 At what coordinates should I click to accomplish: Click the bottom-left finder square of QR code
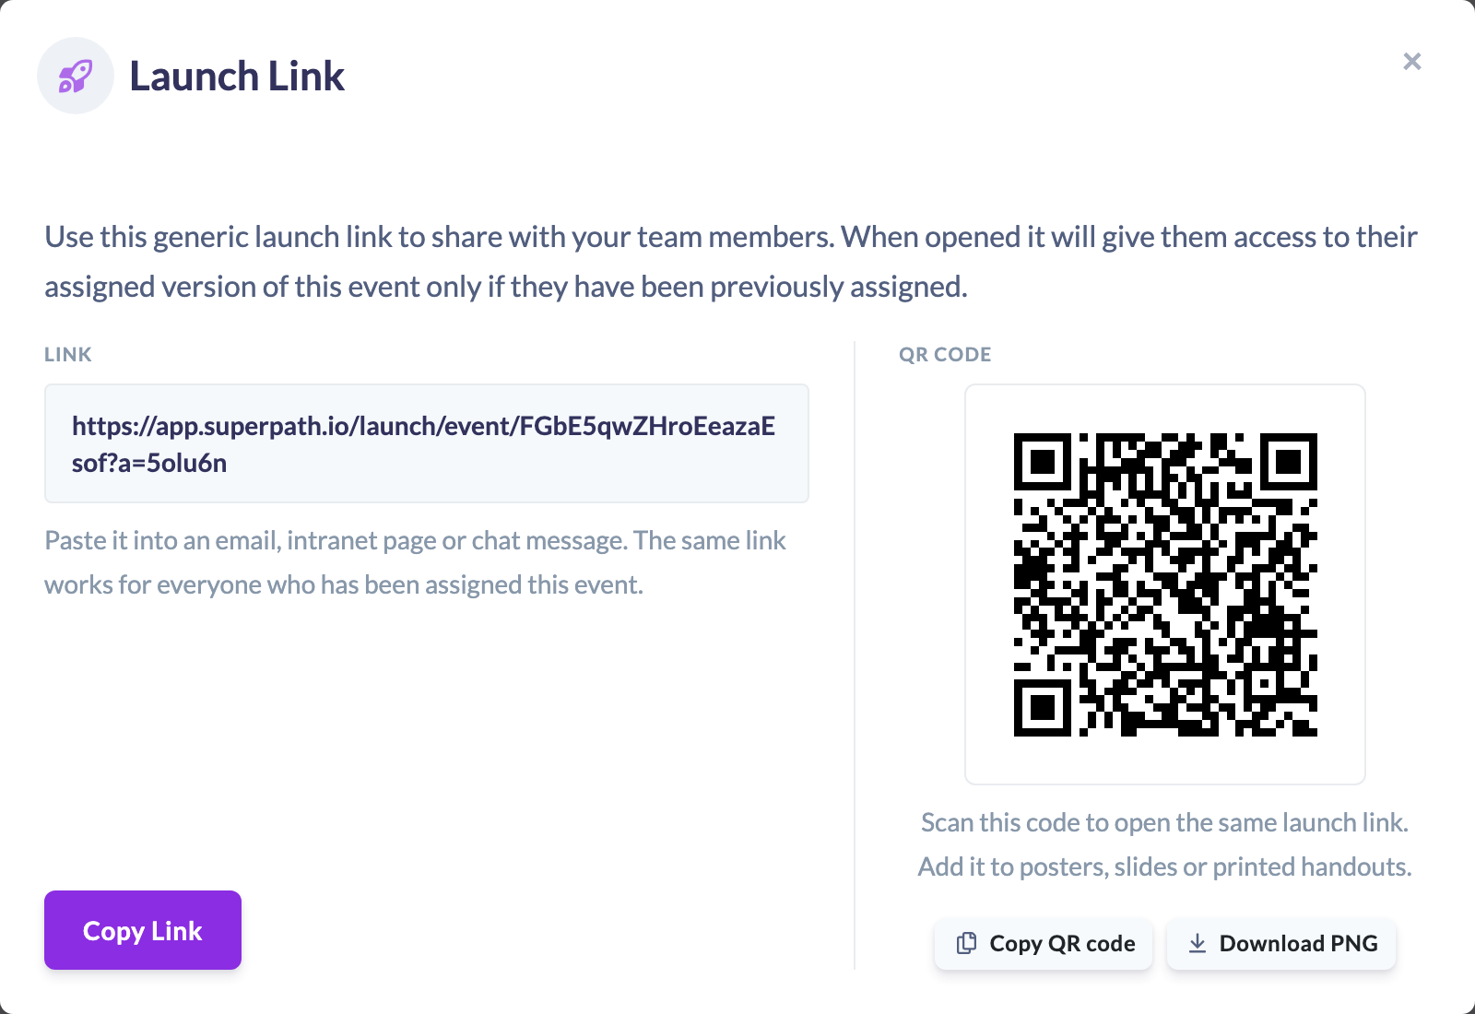click(1043, 708)
